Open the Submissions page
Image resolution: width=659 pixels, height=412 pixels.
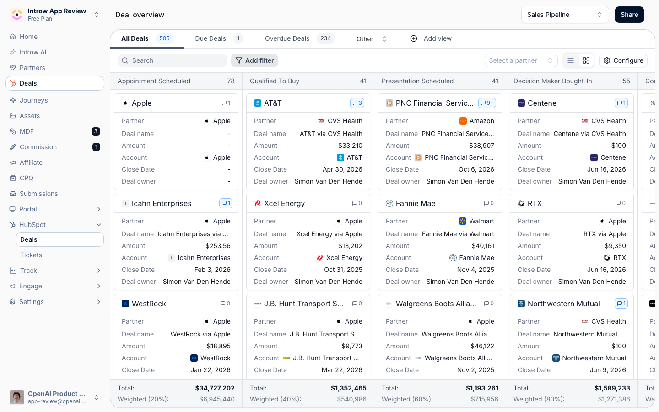click(55, 194)
